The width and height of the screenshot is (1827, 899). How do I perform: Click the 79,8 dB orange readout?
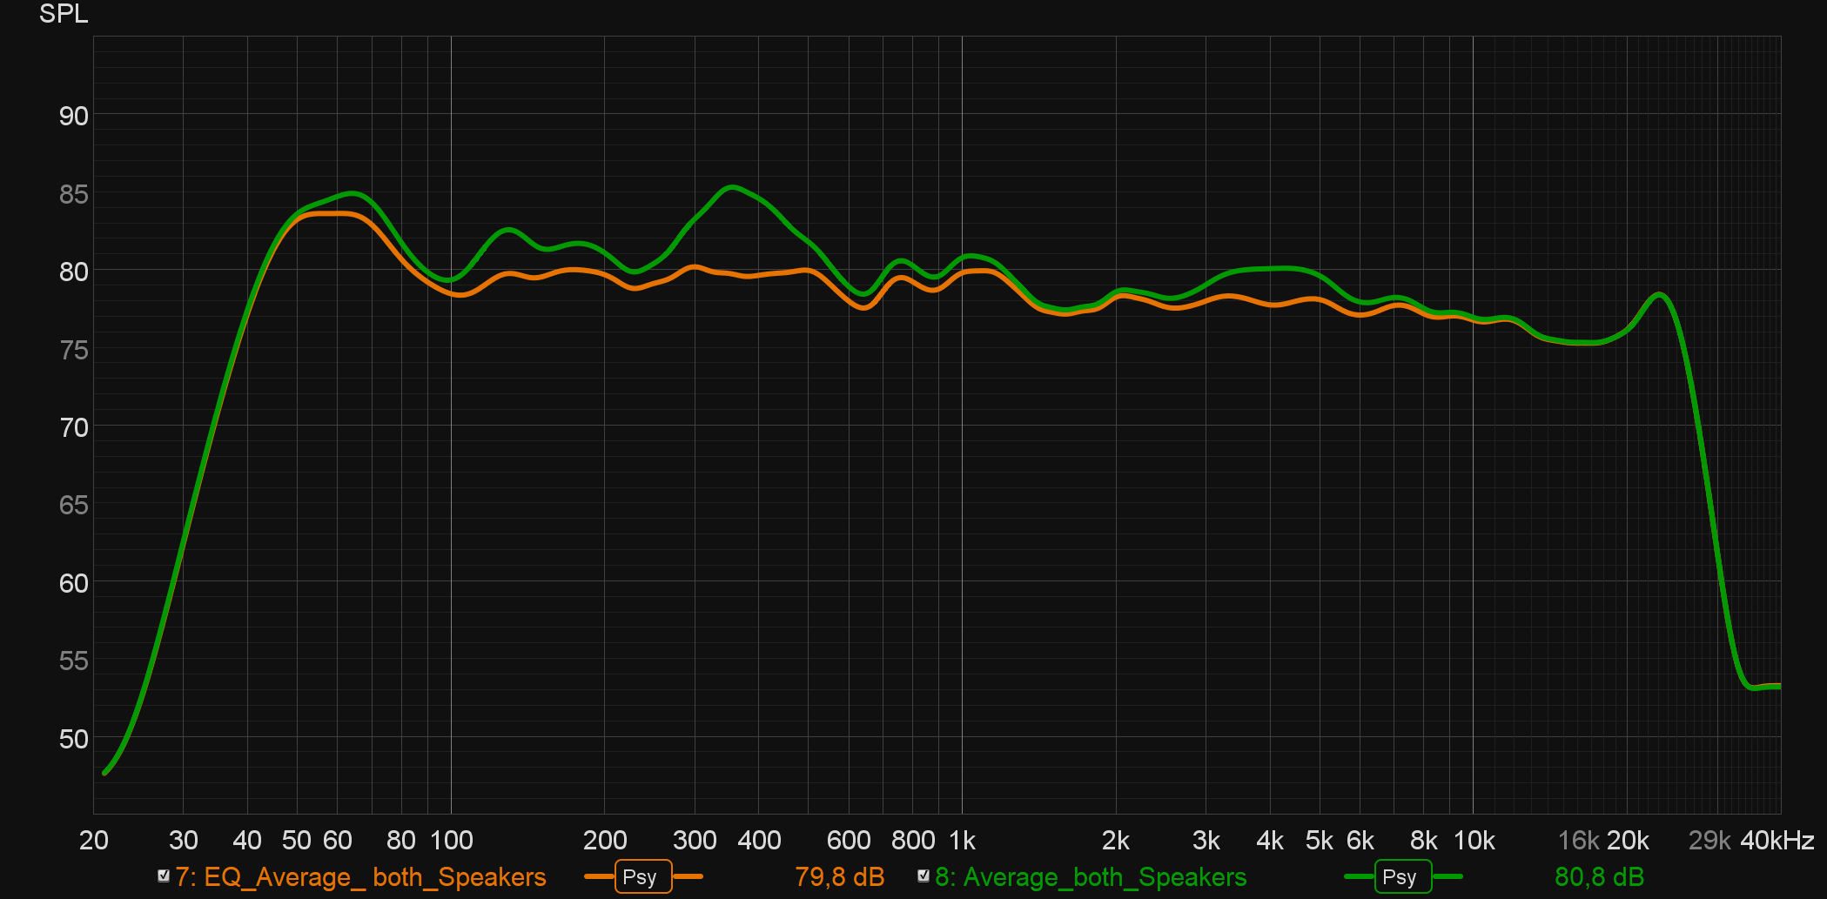[839, 876]
